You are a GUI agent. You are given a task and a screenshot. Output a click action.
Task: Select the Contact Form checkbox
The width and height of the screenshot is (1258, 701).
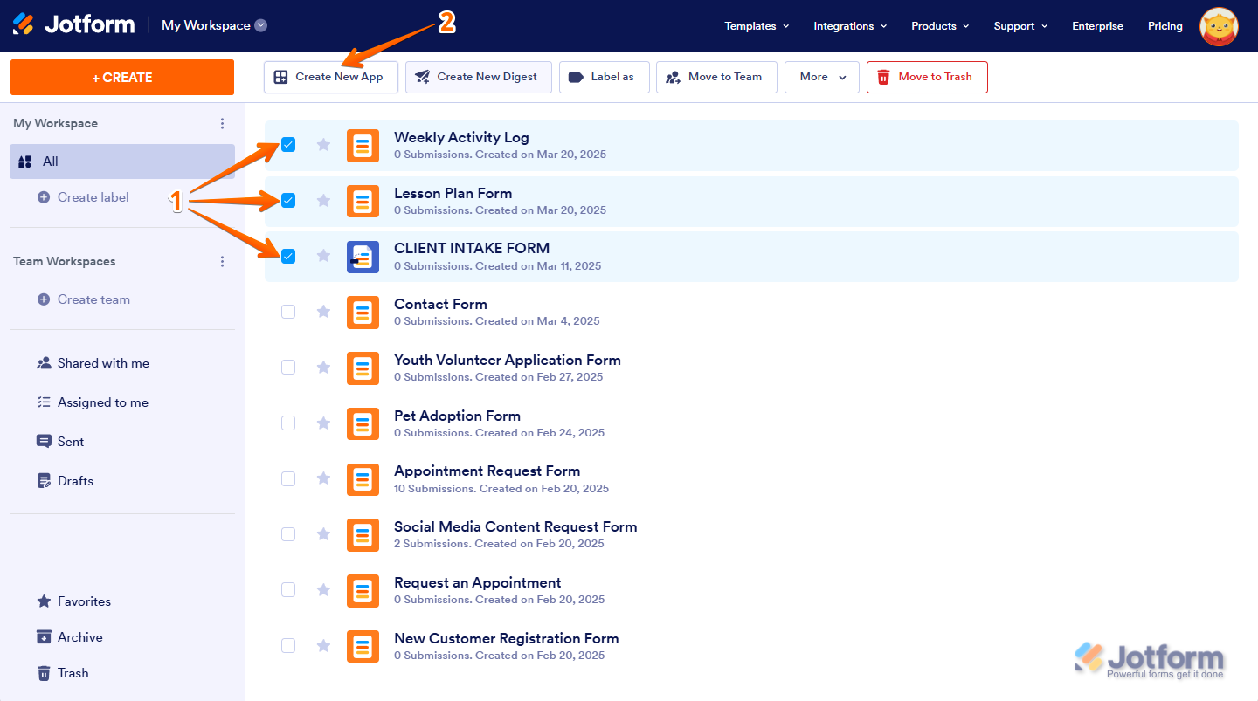pos(288,312)
